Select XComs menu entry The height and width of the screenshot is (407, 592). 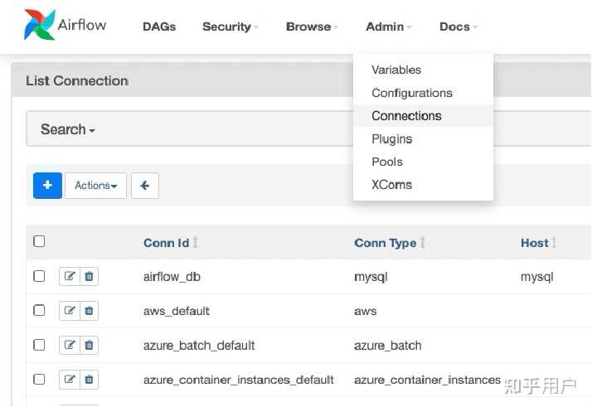click(x=391, y=185)
